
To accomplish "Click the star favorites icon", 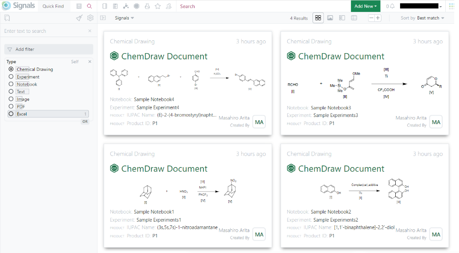I will (157, 6).
